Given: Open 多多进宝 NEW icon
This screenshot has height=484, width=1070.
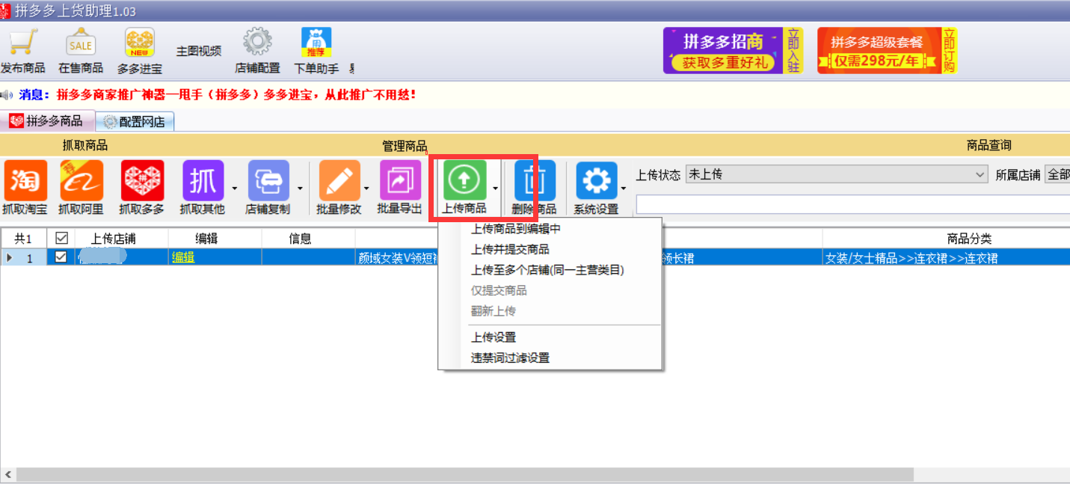Looking at the screenshot, I should click(139, 43).
